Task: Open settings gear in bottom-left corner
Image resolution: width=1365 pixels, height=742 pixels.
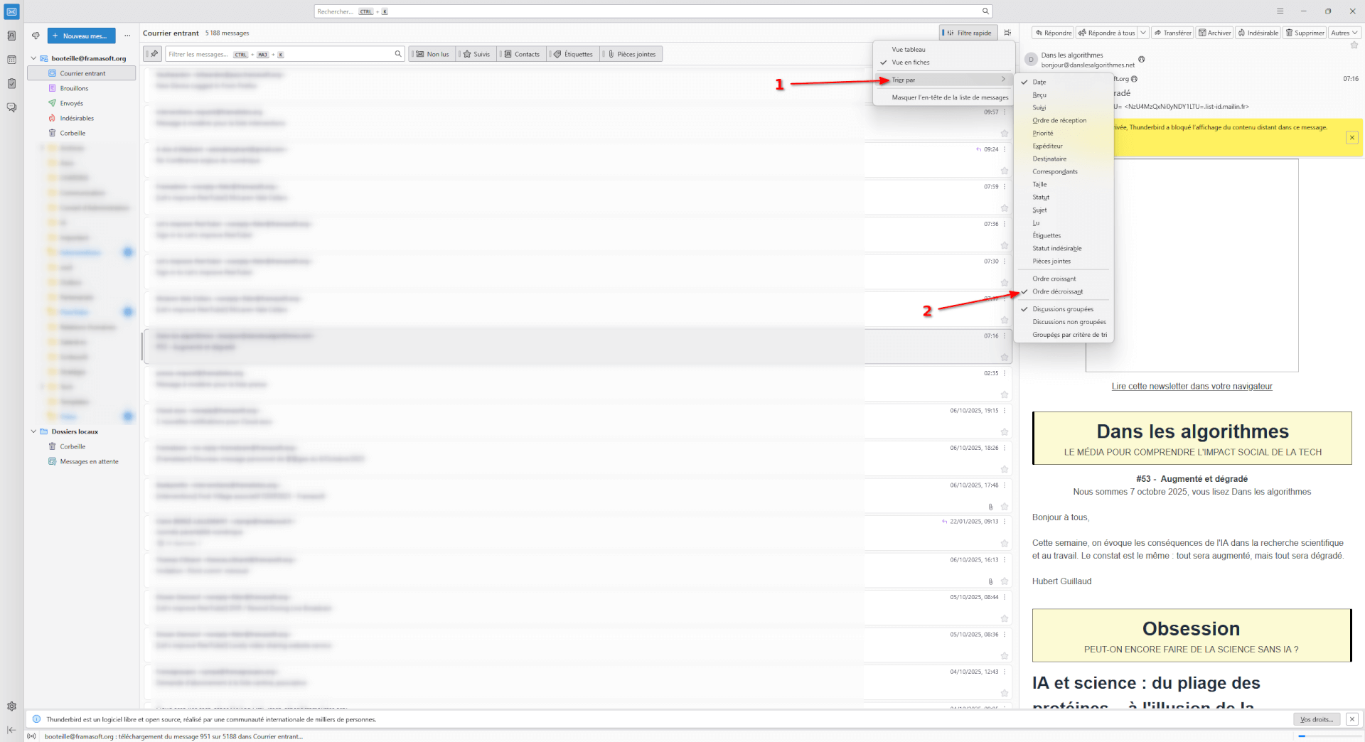Action: click(11, 706)
